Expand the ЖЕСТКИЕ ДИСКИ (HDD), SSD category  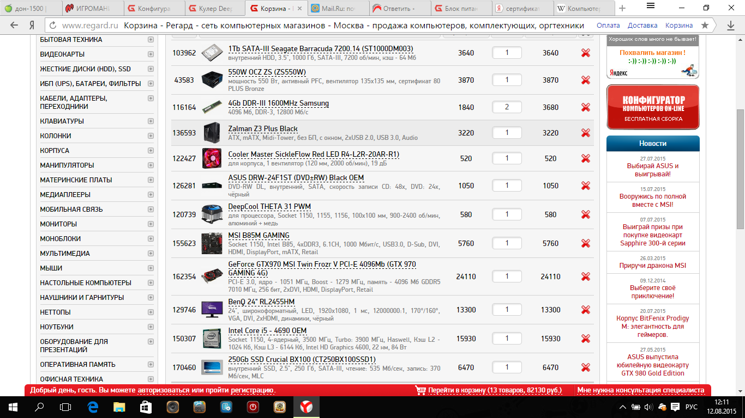click(151, 69)
